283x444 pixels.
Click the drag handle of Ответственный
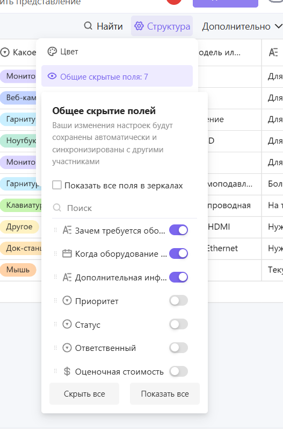(x=55, y=348)
